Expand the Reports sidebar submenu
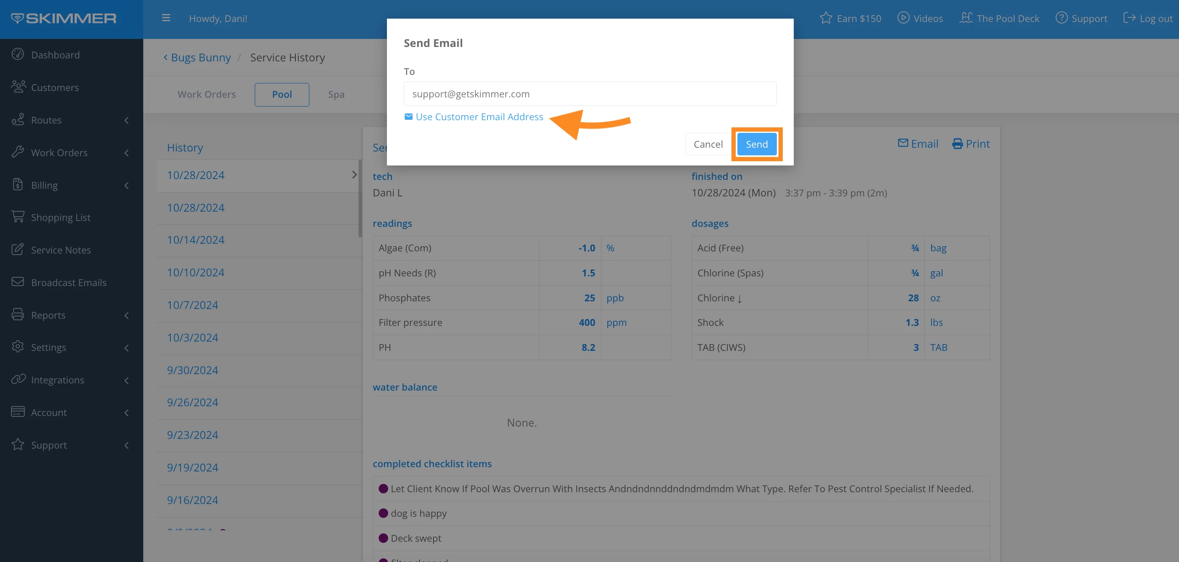1179x562 pixels. pyautogui.click(x=127, y=315)
